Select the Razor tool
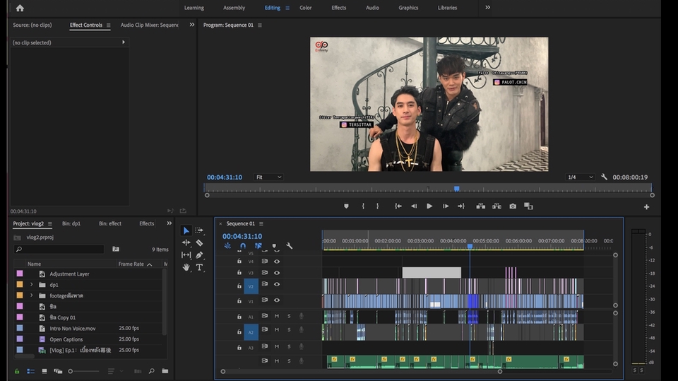 [x=199, y=243]
